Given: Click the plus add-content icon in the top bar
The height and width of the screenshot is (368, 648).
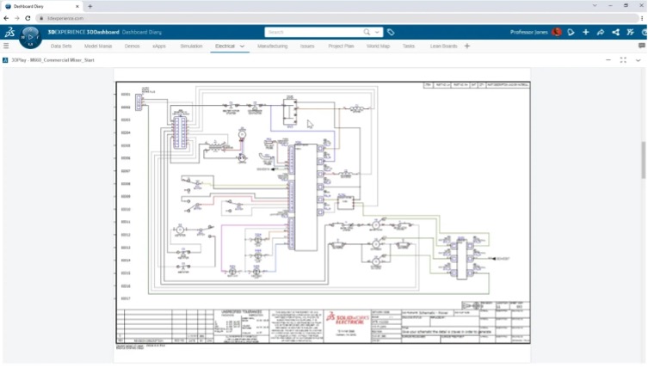Looking at the screenshot, I should [585, 32].
